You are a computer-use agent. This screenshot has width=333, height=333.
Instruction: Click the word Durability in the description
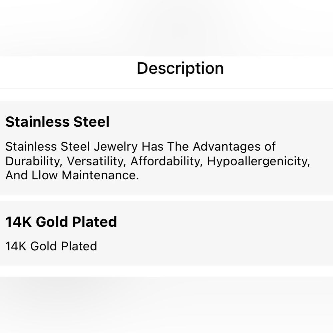34,161
